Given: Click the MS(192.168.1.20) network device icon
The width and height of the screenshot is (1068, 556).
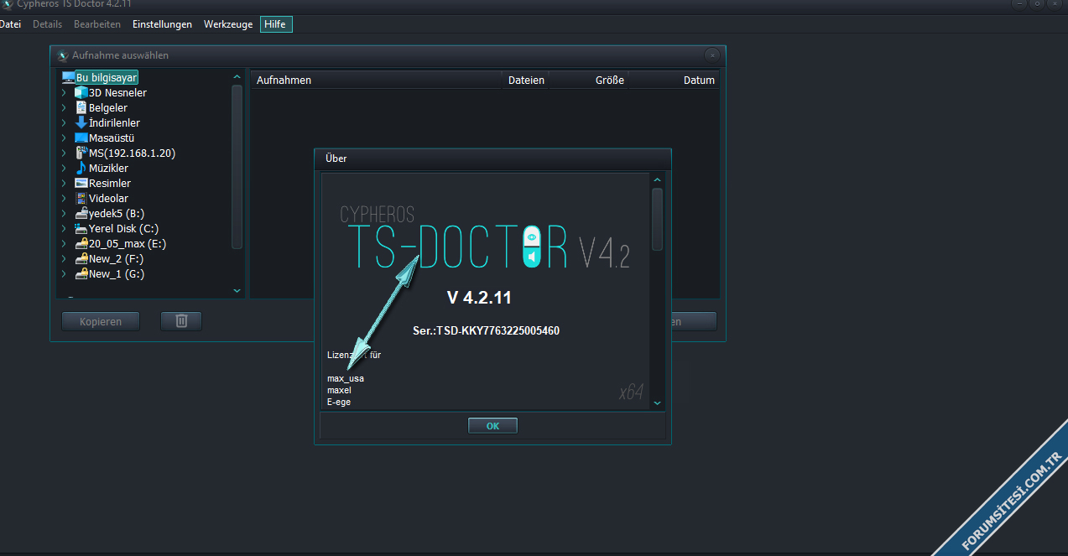Looking at the screenshot, I should [x=81, y=153].
